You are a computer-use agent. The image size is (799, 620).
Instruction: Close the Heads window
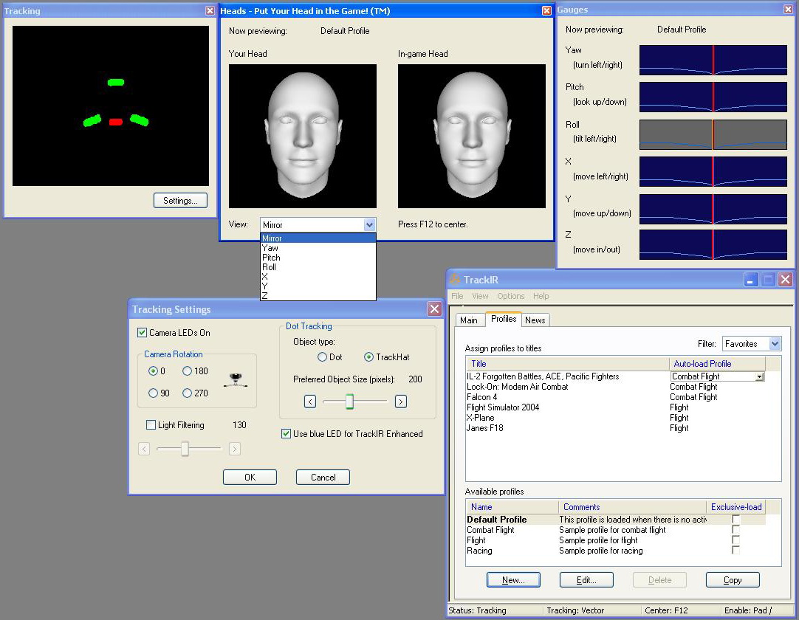pyautogui.click(x=546, y=10)
